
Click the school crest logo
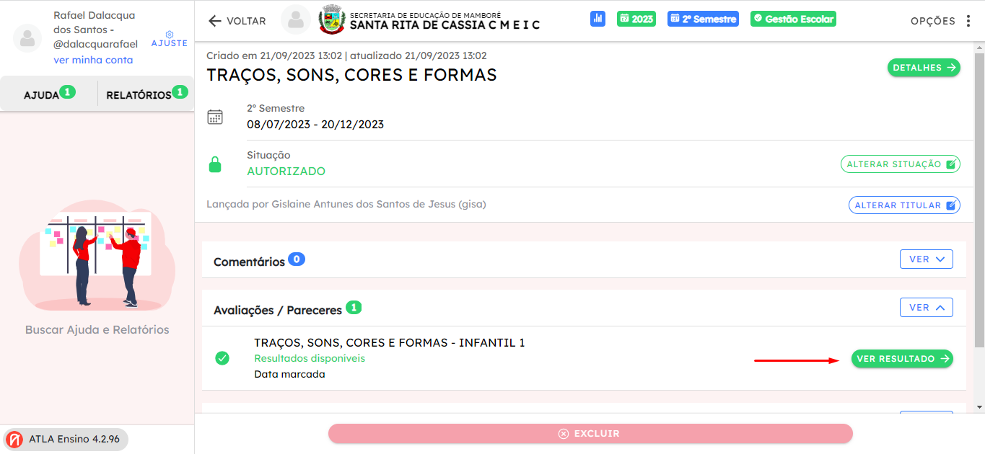[333, 19]
